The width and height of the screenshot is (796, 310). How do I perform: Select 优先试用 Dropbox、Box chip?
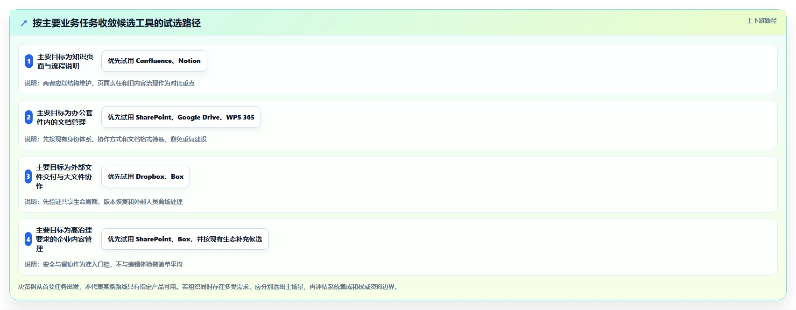(146, 176)
